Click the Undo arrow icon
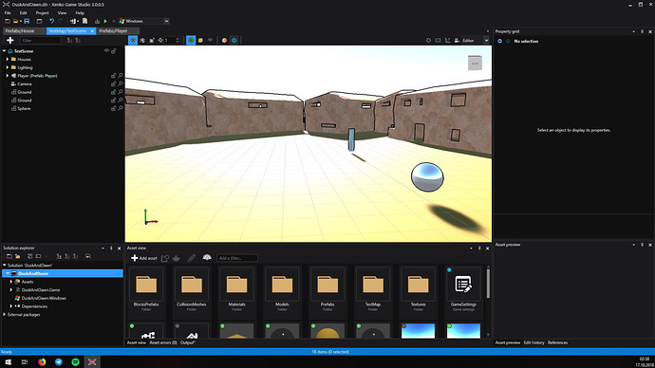The height and width of the screenshot is (368, 655). (52, 21)
